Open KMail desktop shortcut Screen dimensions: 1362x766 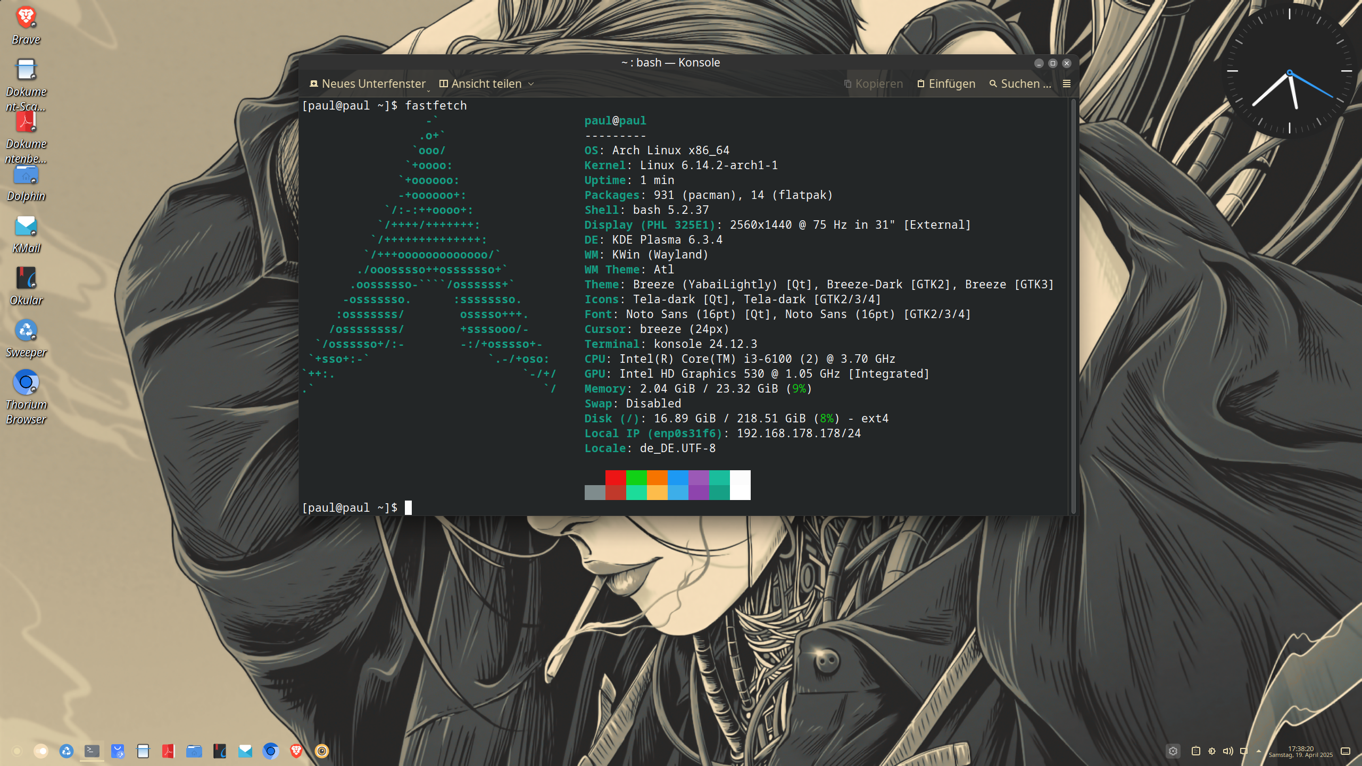click(26, 227)
